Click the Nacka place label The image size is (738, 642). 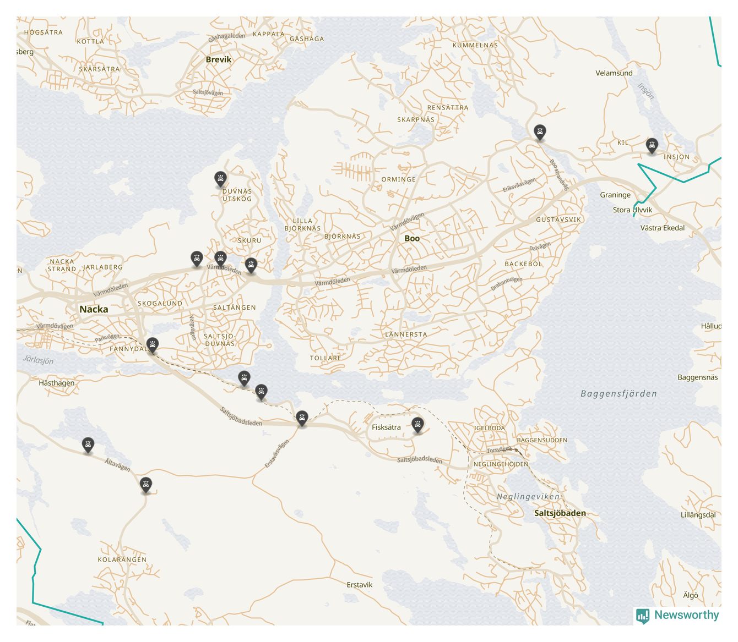point(94,309)
